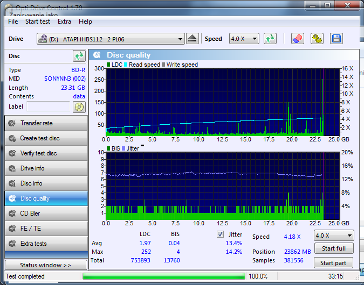The width and height of the screenshot is (364, 285).
Task: Click the MID value SONYNN3 (002)
Action: [x=65, y=79]
